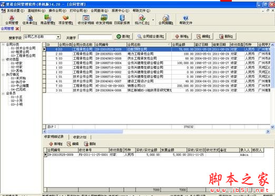Click the 合同名称 column header

pos(149,45)
